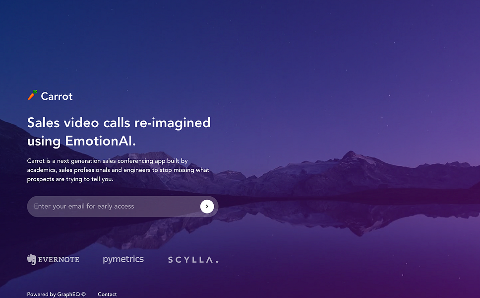Follow the Powered by GraphEQ link

click(53, 295)
